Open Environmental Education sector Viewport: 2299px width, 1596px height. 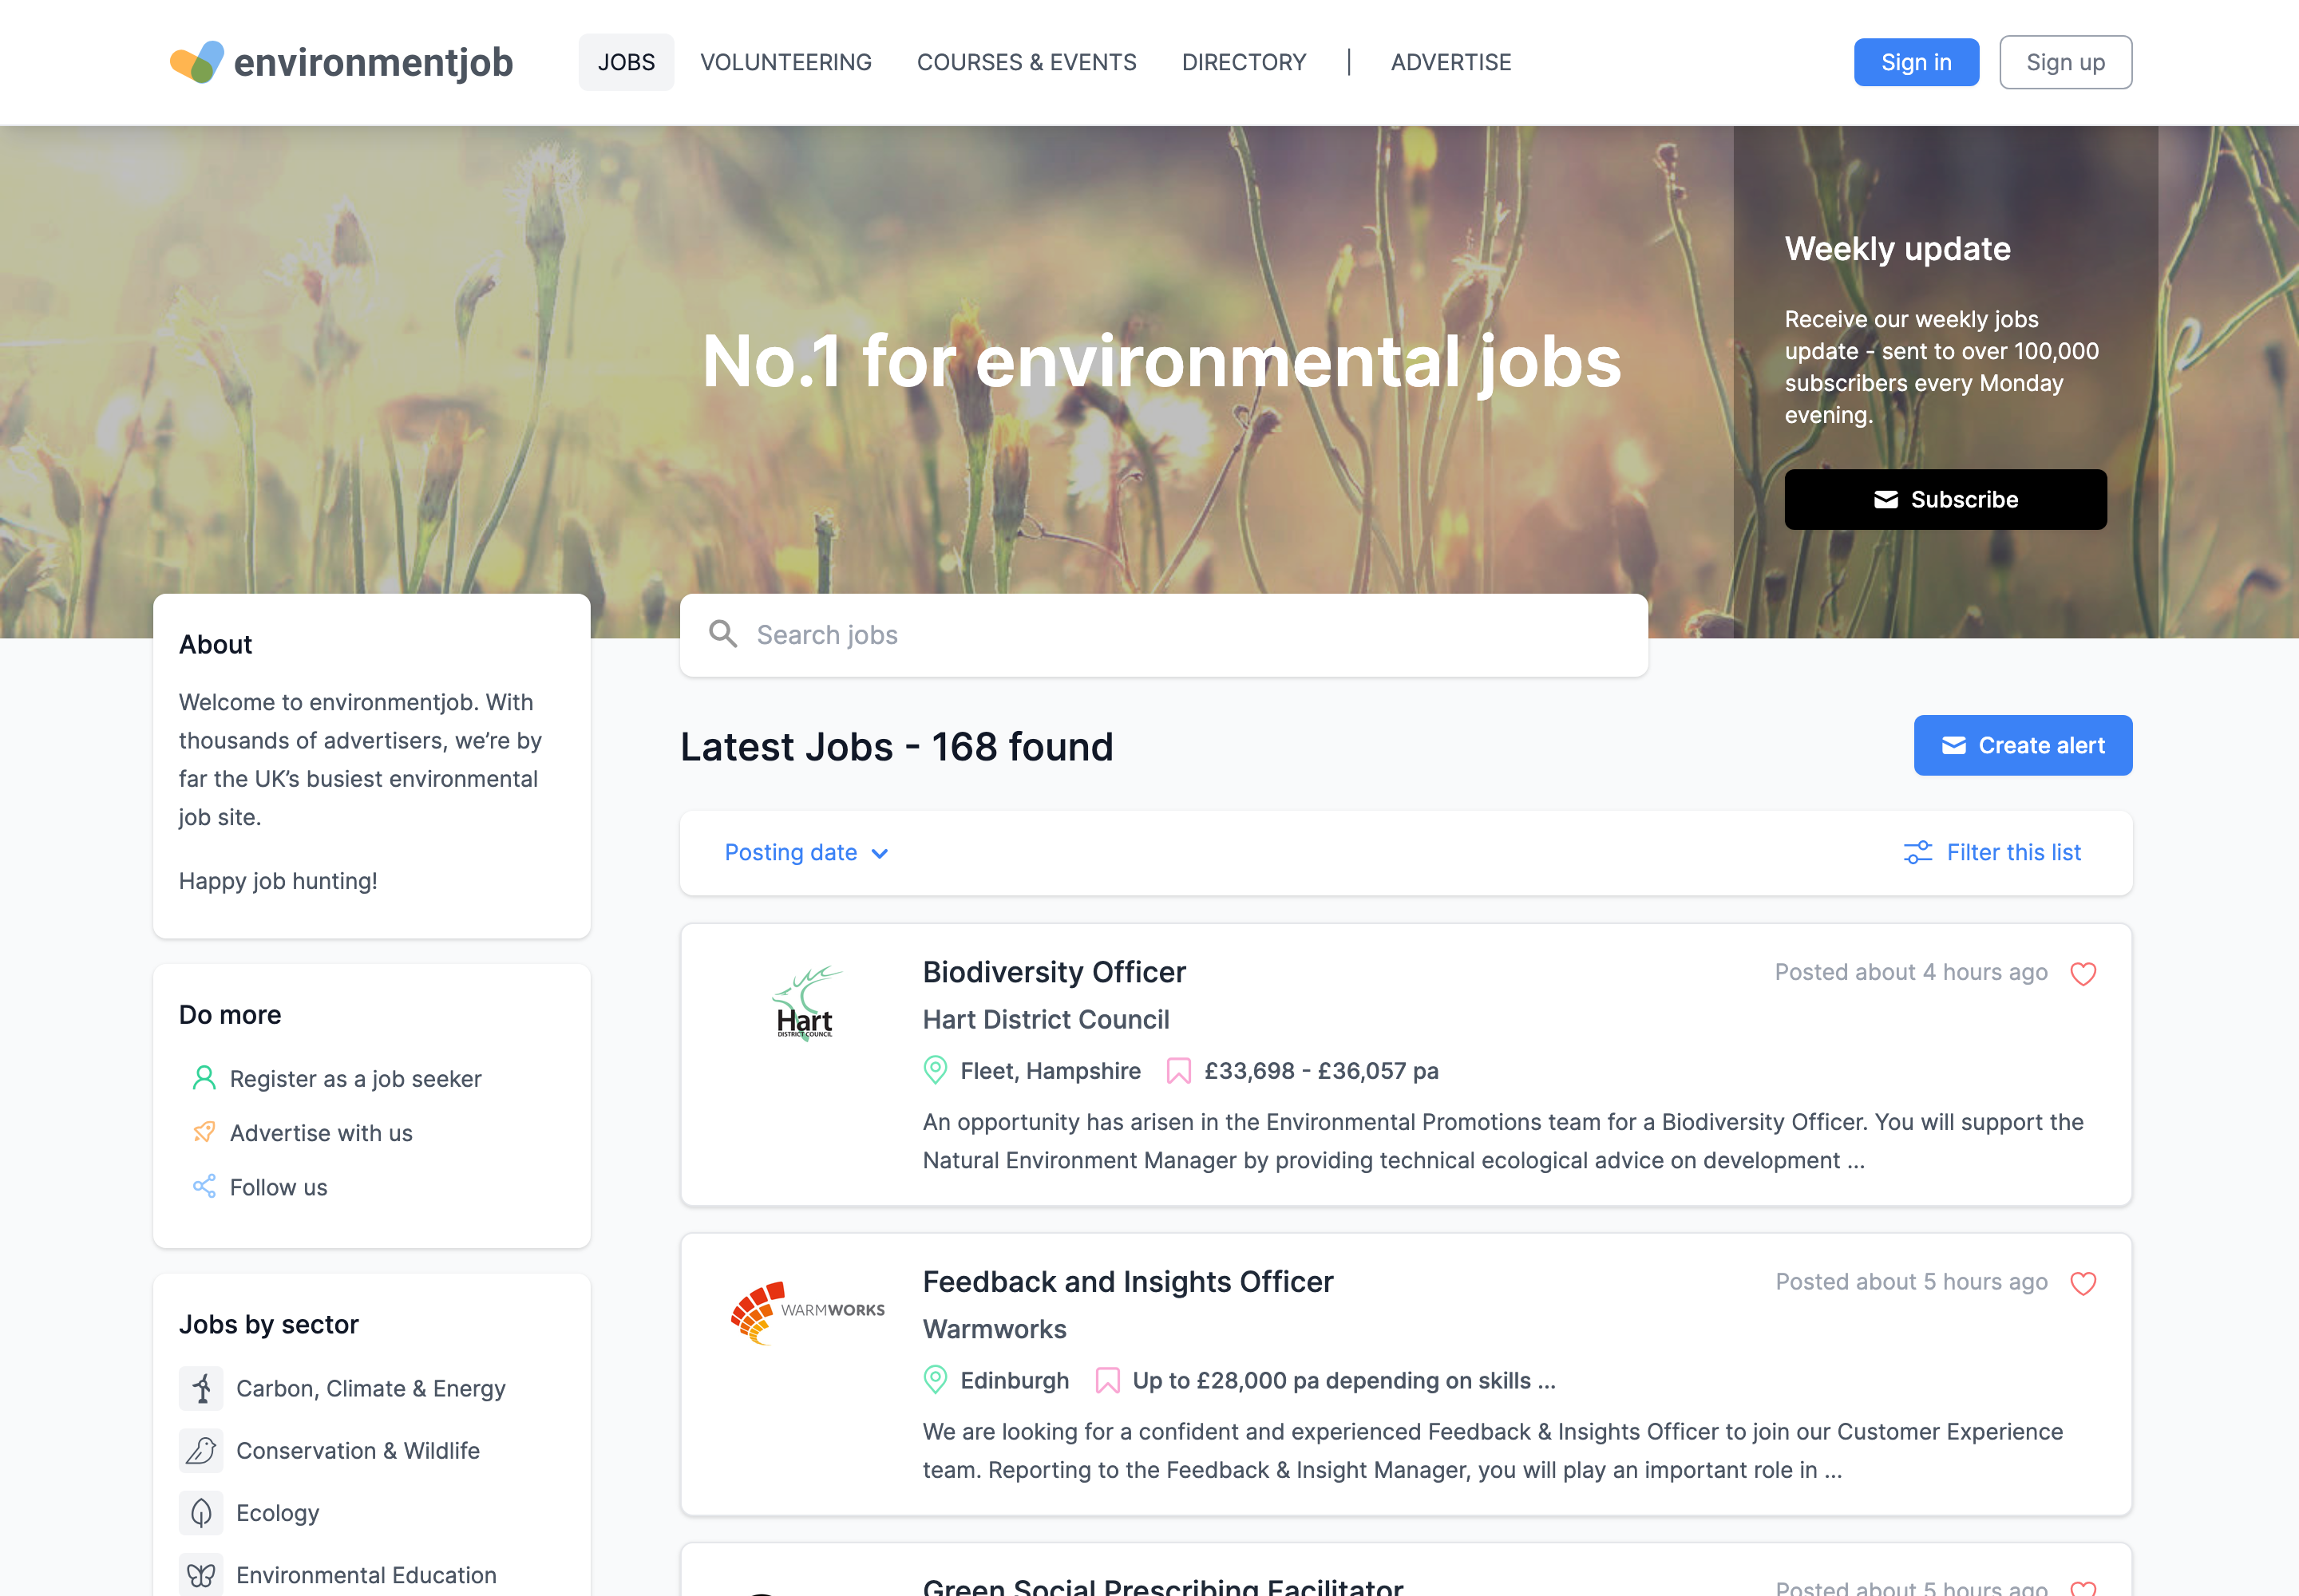tap(366, 1575)
